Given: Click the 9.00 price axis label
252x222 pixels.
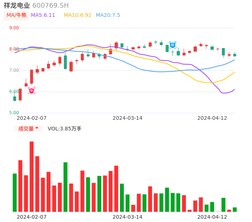Looking at the screenshot, I should coord(14,28).
